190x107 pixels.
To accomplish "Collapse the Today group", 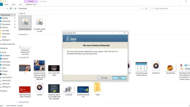I will pos(18,13).
